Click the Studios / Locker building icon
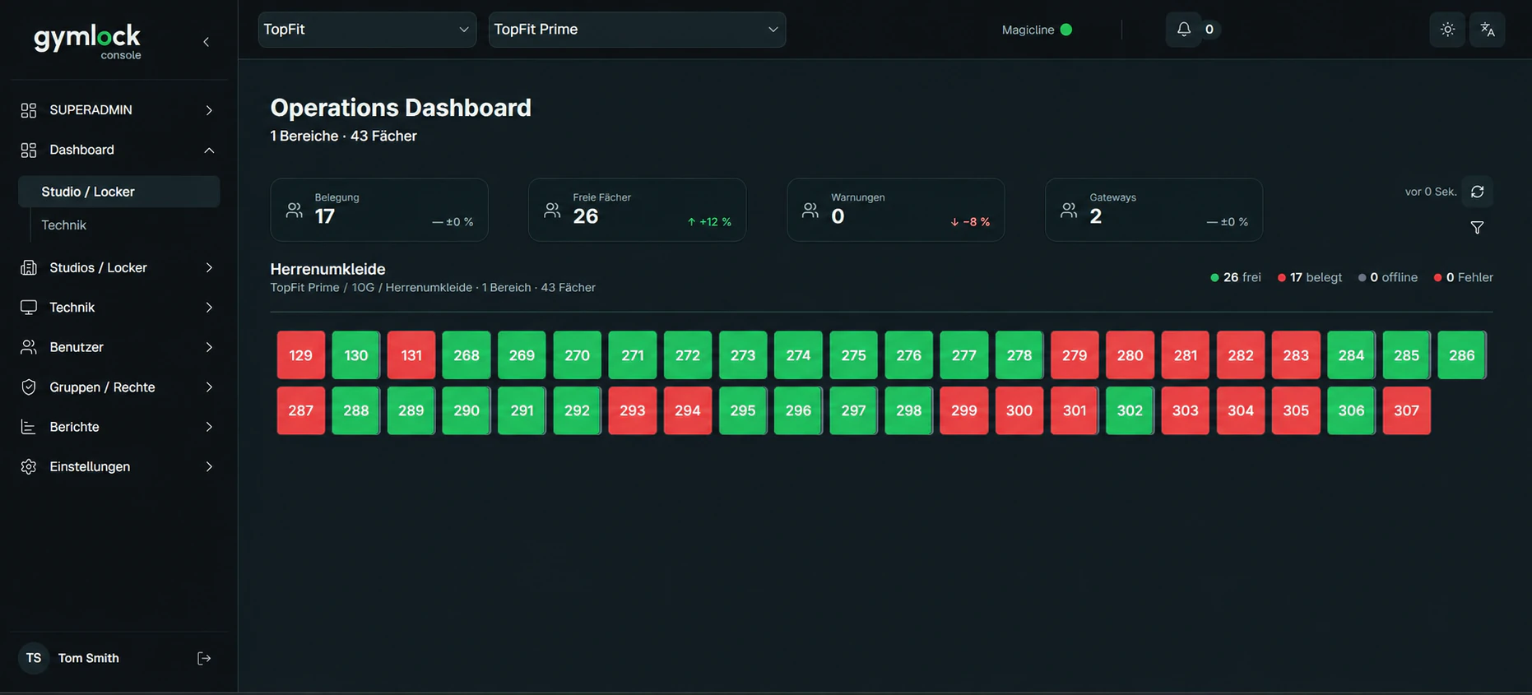The height and width of the screenshot is (695, 1532). point(29,268)
